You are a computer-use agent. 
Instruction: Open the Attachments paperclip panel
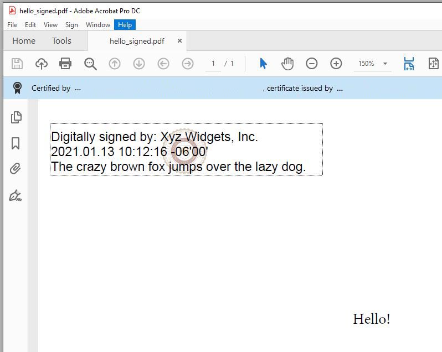16,169
